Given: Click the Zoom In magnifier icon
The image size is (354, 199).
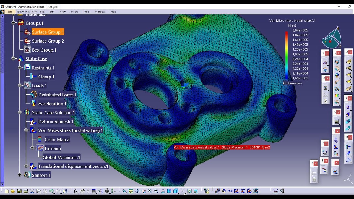Looking at the screenshot, I should coord(150,191).
